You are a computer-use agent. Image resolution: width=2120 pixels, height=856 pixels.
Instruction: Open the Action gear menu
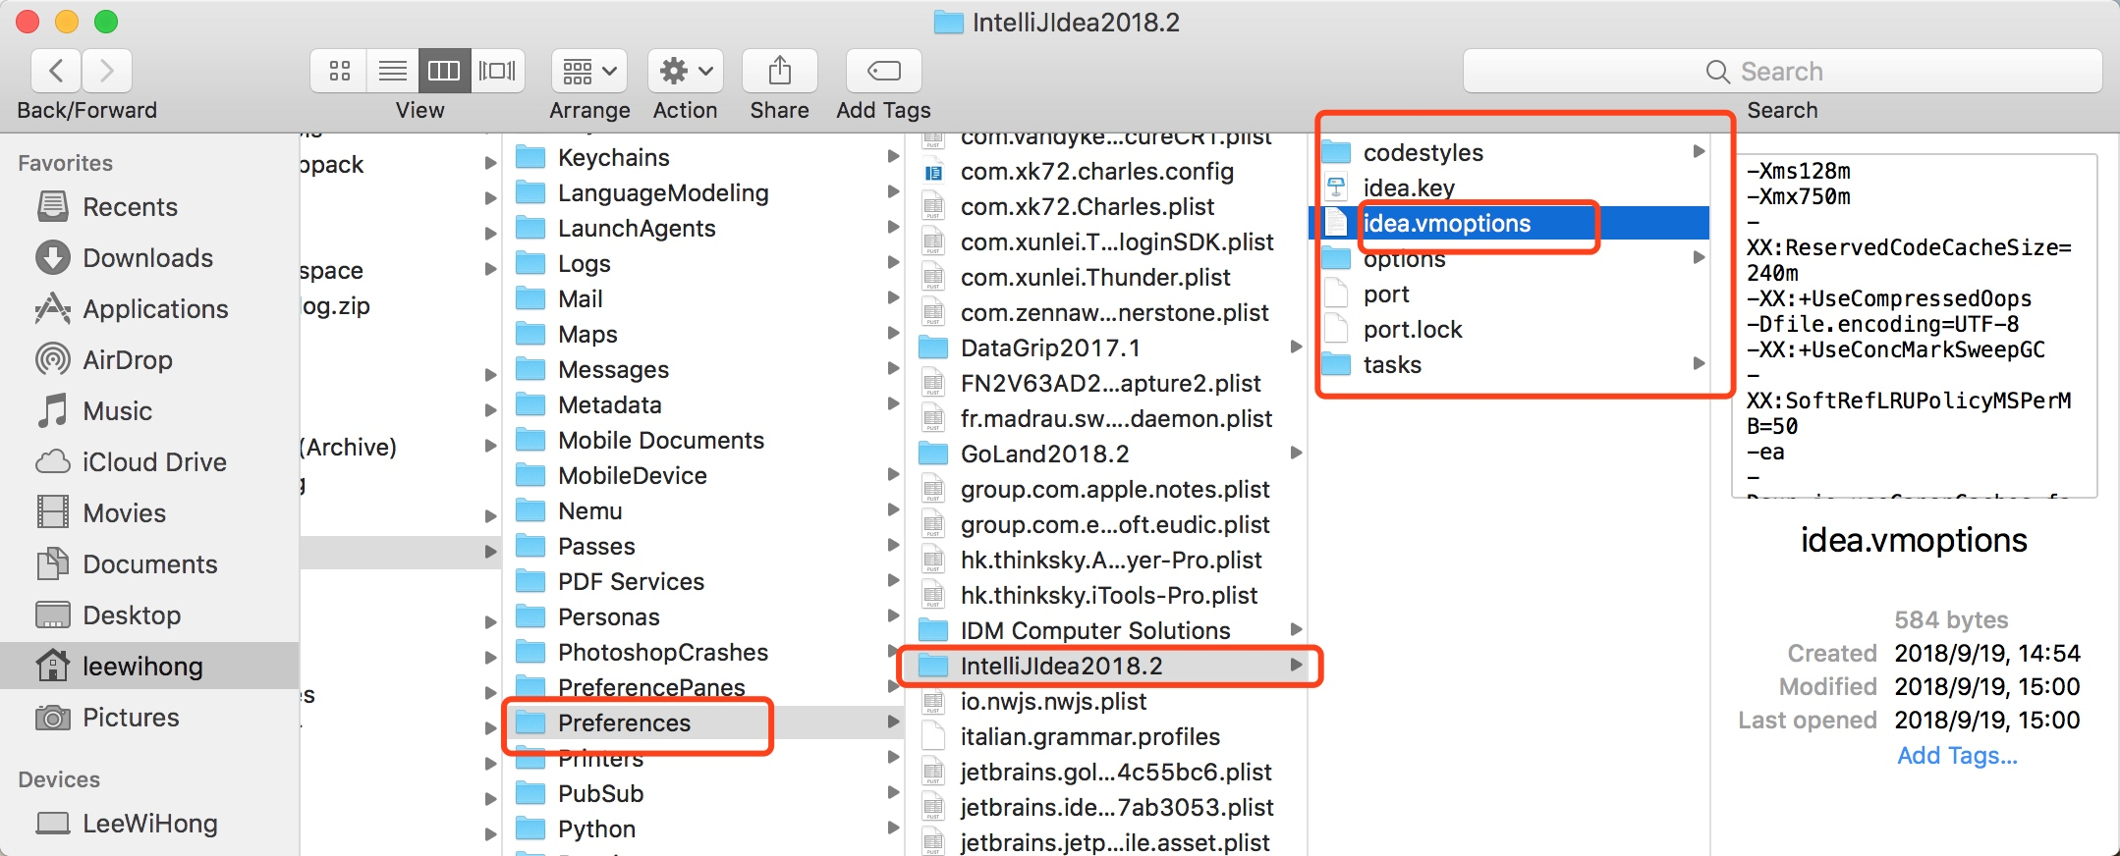tap(686, 71)
